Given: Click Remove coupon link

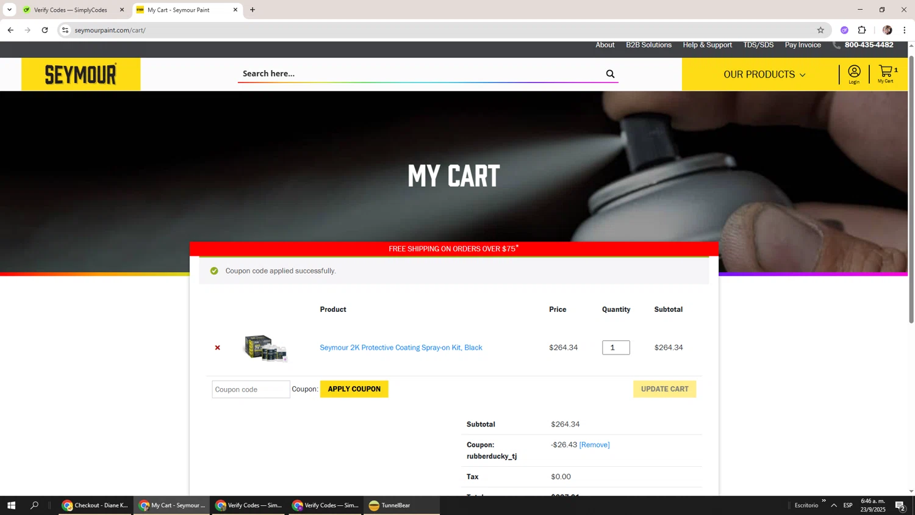Looking at the screenshot, I should click(594, 445).
